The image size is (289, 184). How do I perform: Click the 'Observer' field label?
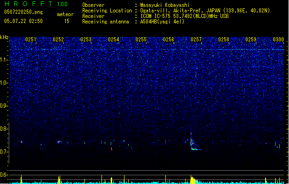93,5
